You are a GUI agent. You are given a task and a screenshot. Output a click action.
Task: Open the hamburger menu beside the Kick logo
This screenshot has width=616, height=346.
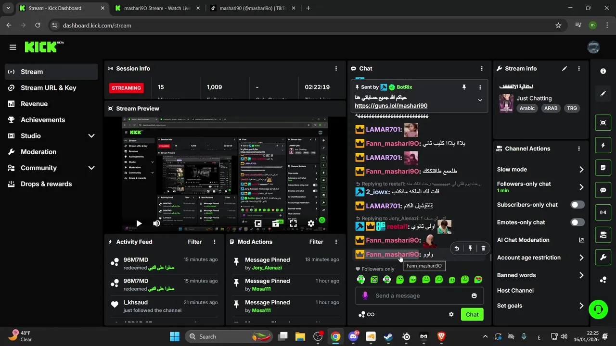(x=13, y=47)
